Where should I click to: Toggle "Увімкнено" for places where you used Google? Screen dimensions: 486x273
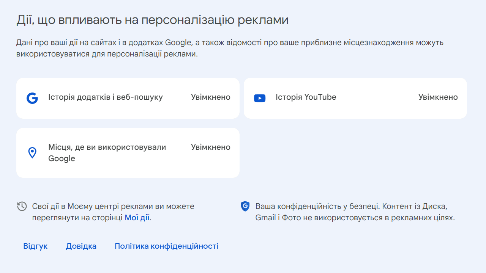click(210, 147)
